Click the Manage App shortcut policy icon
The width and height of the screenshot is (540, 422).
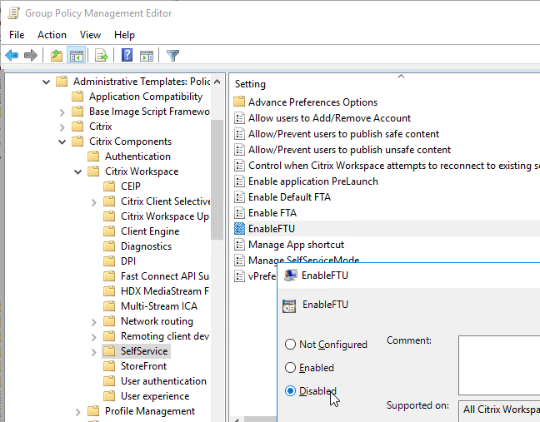coord(239,244)
